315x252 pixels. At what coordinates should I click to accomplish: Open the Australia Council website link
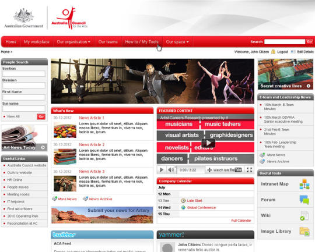[x=27, y=165]
